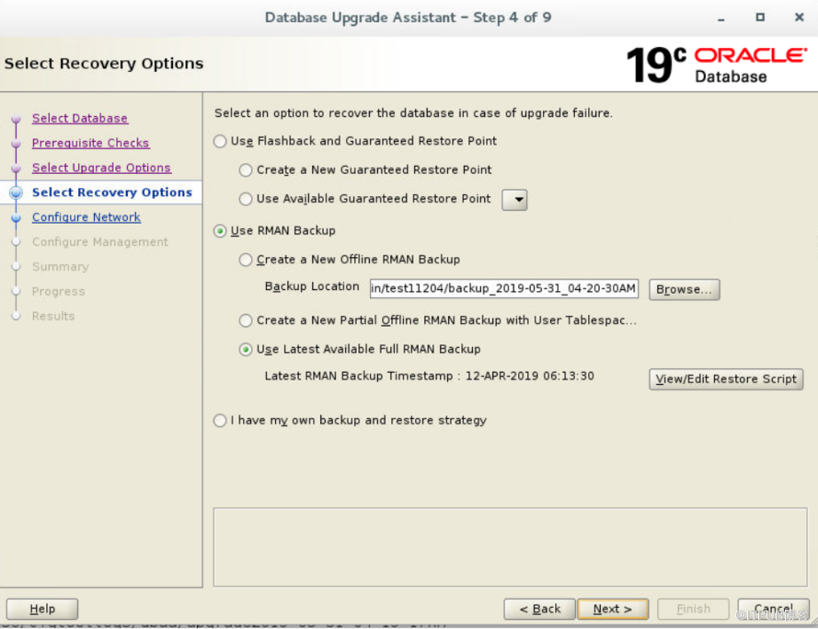This screenshot has width=818, height=629.
Task: Select Use Available Guaranteed Restore Point option
Action: [x=246, y=199]
